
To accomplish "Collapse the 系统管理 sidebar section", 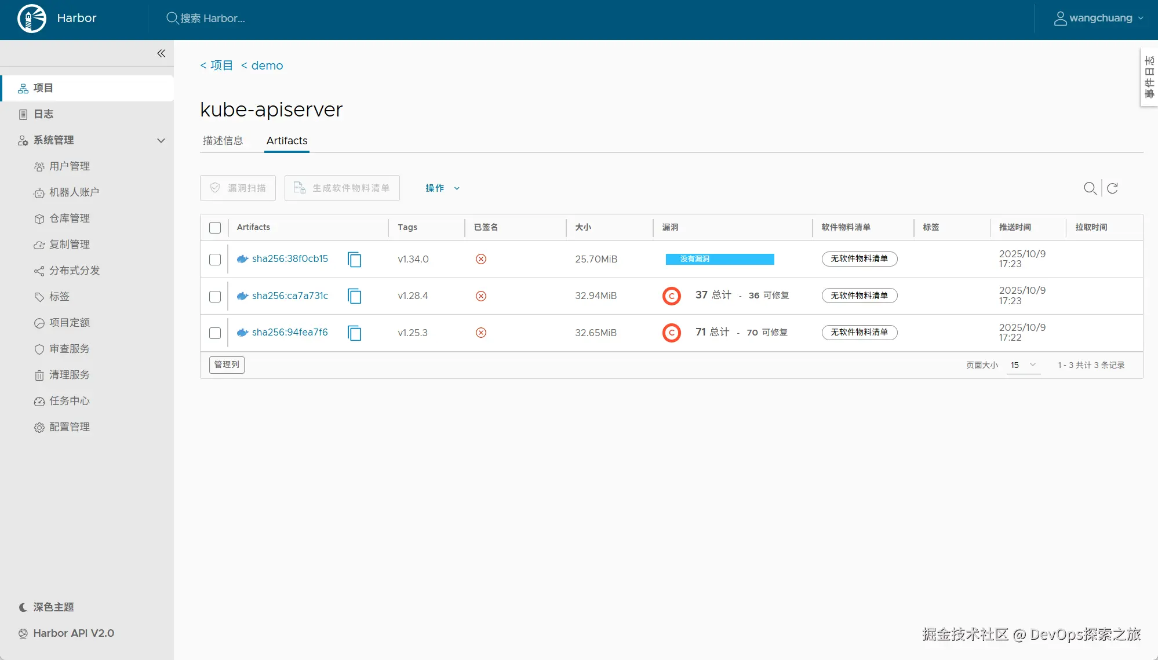I will pos(161,140).
